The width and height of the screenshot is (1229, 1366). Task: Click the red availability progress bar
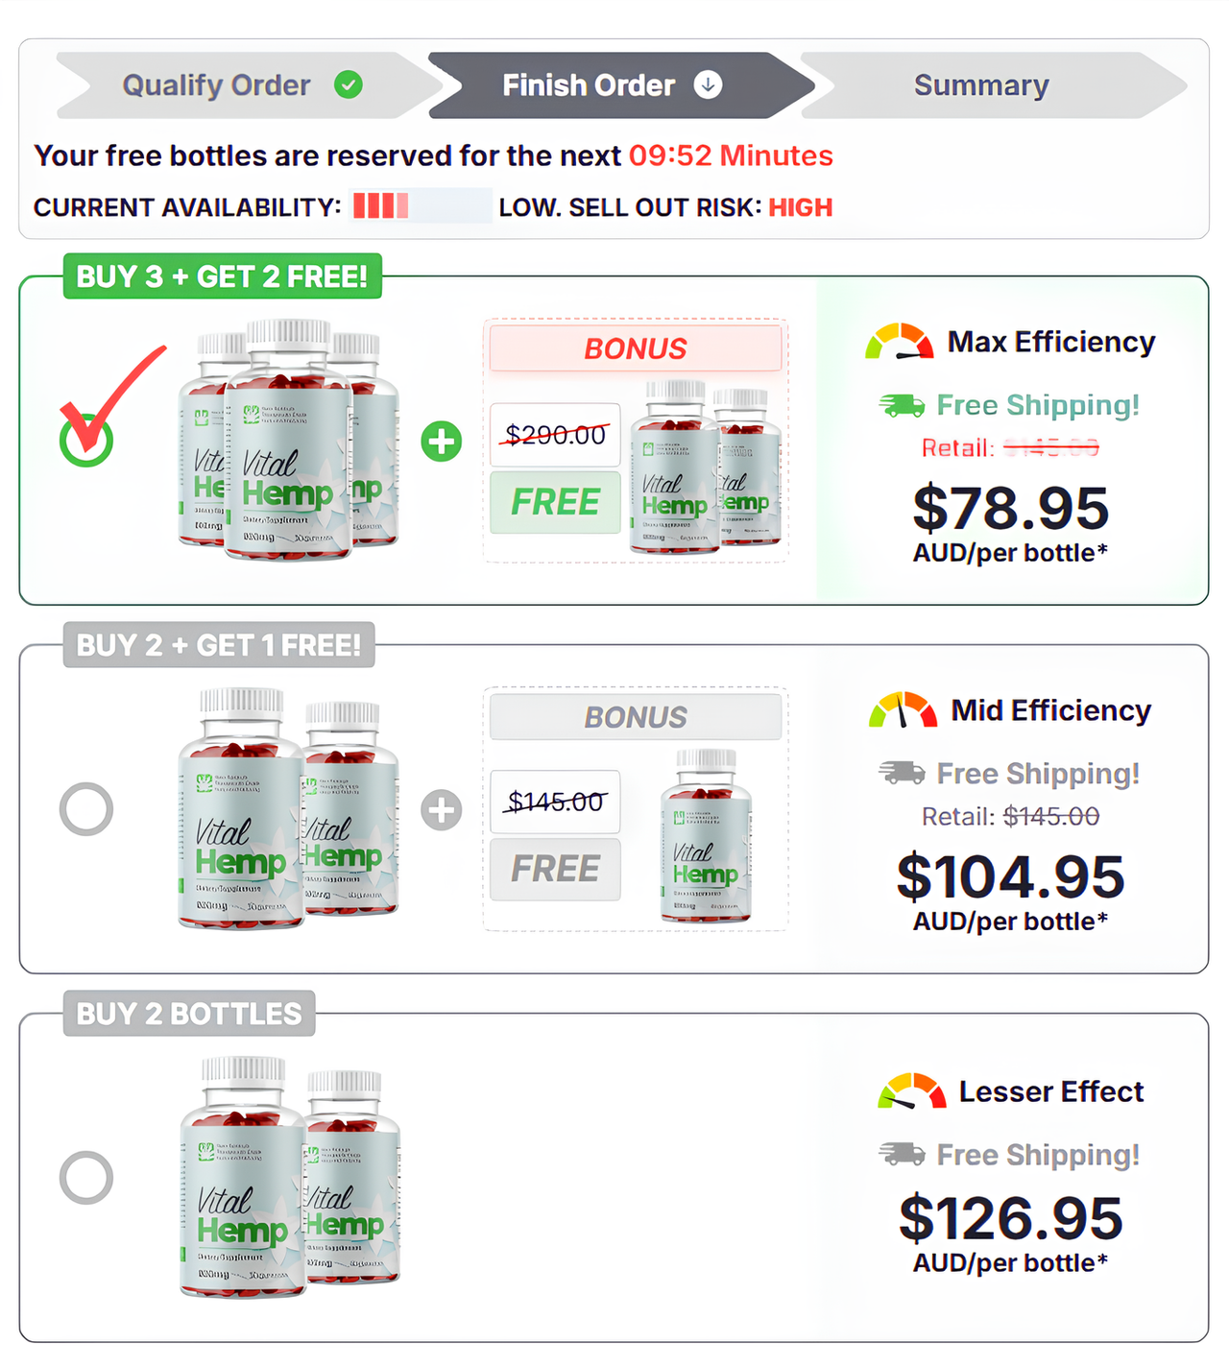point(382,206)
